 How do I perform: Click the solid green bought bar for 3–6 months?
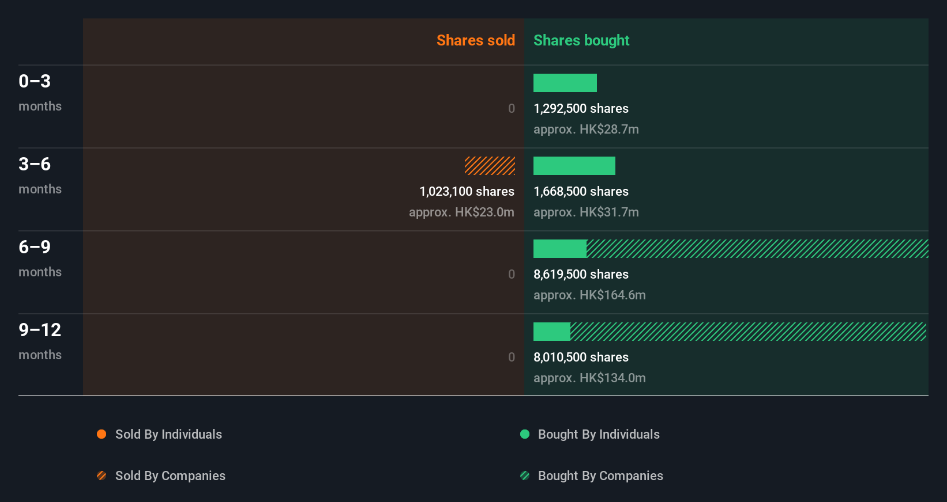click(x=574, y=166)
